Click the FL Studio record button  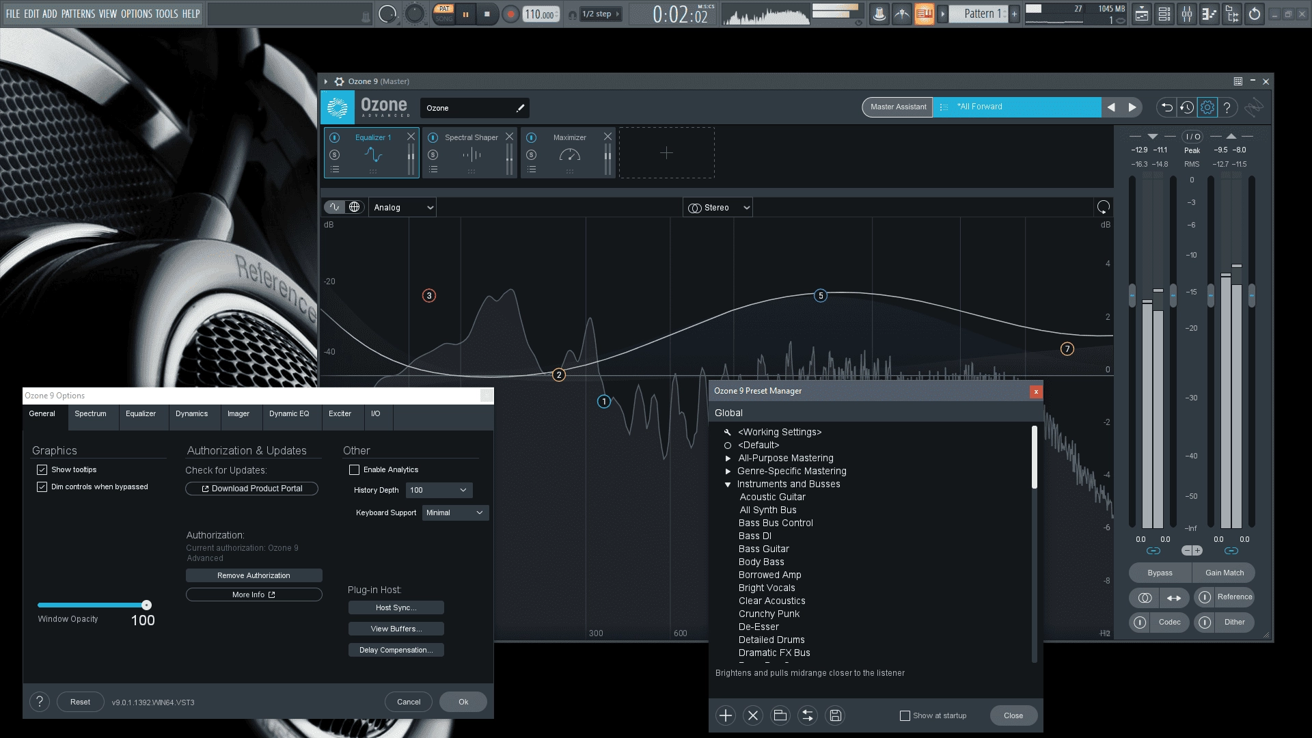click(x=510, y=14)
